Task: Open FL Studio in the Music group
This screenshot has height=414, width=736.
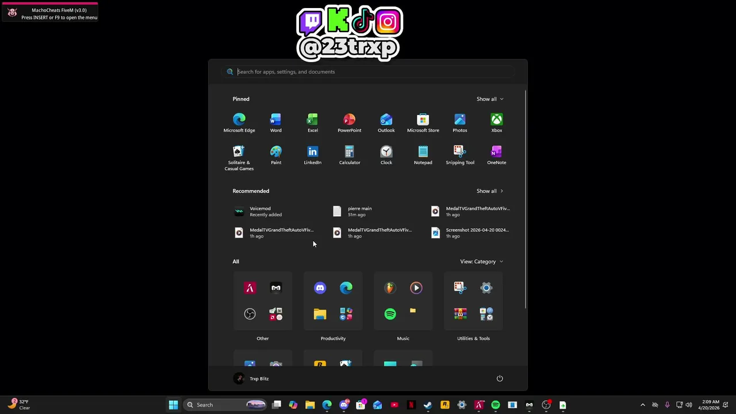Action: 390,288
